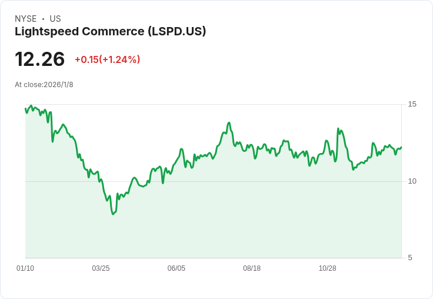Click the chart peak after 06/05
Viewport: 433px width, 299px height.
[229, 122]
